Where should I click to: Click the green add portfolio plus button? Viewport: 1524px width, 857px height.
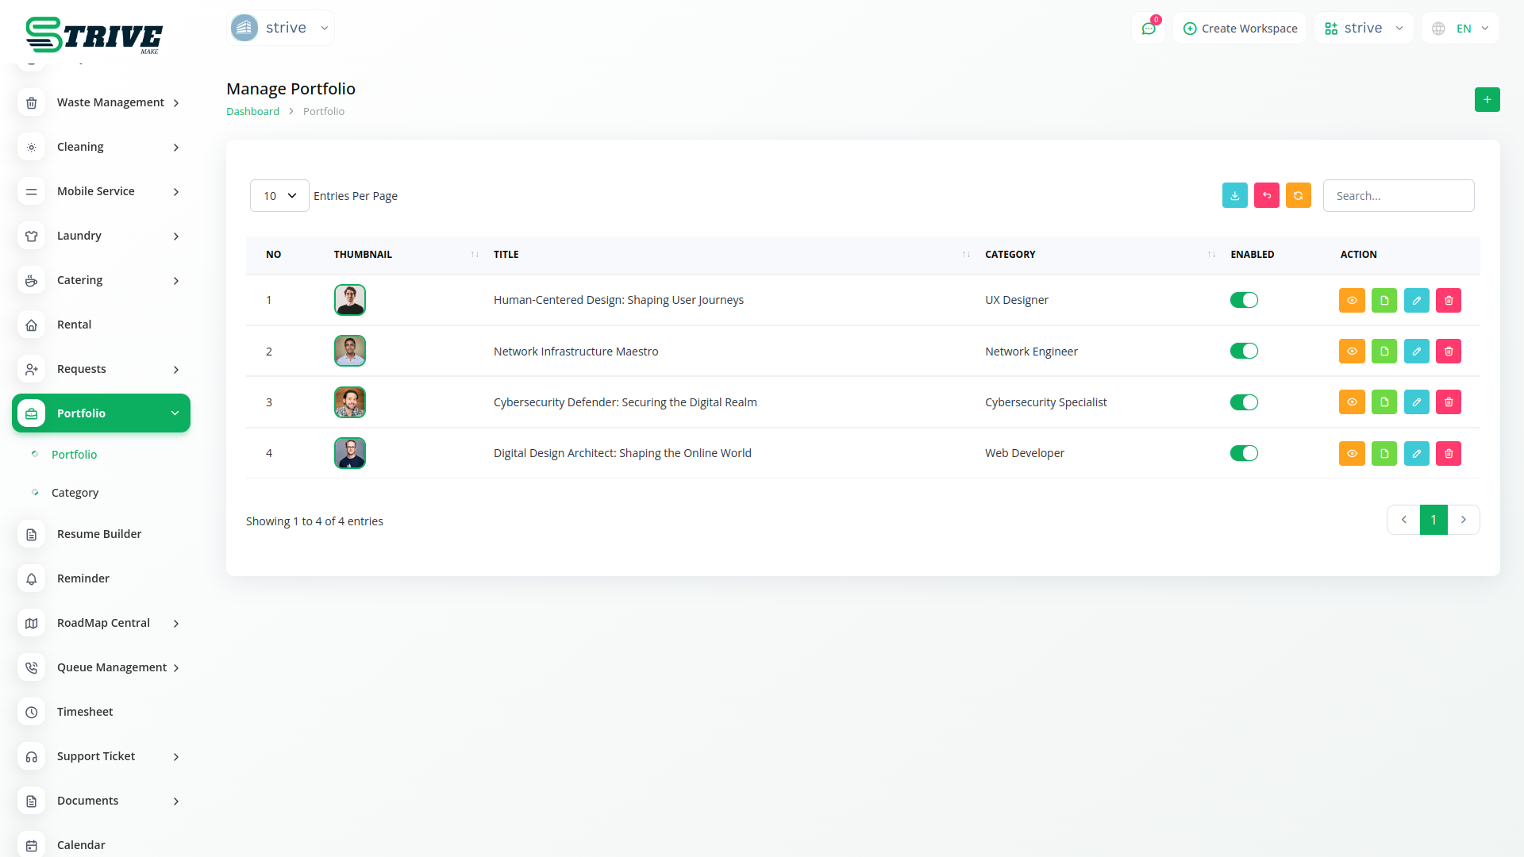pos(1487,100)
